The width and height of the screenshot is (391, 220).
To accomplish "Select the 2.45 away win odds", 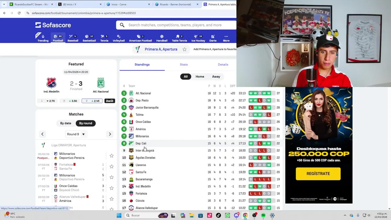I will 92,101.
